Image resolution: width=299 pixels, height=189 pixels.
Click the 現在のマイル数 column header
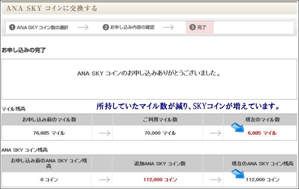click(x=262, y=120)
